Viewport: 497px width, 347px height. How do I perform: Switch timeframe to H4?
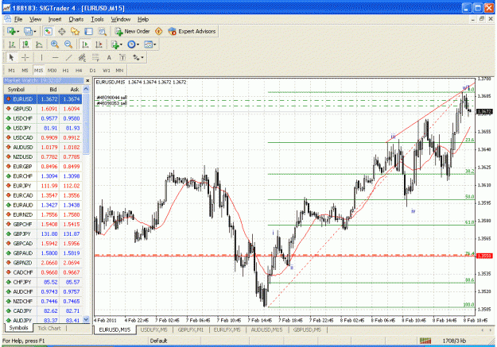point(79,71)
